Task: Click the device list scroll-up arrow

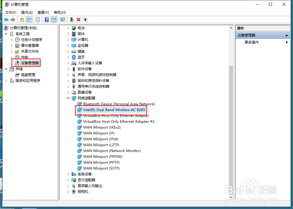Action: click(x=231, y=28)
